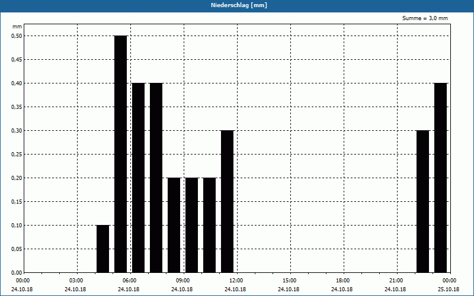Click the 0,10 y-axis value

(x=17, y=226)
